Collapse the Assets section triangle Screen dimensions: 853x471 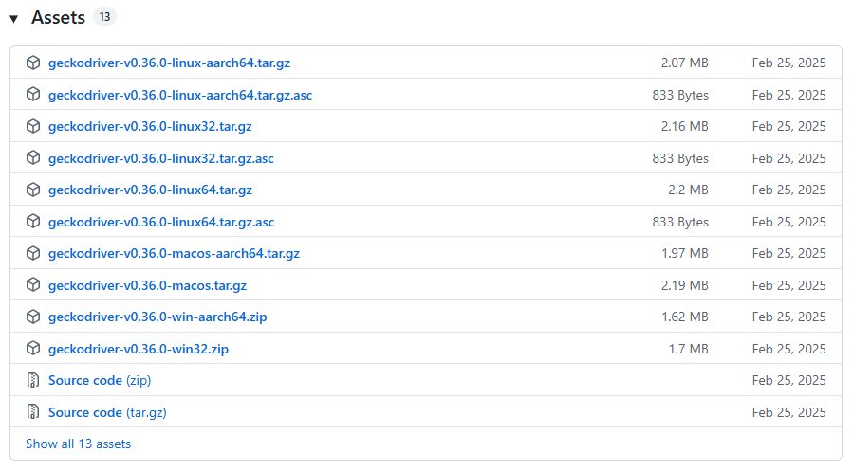coord(14,19)
